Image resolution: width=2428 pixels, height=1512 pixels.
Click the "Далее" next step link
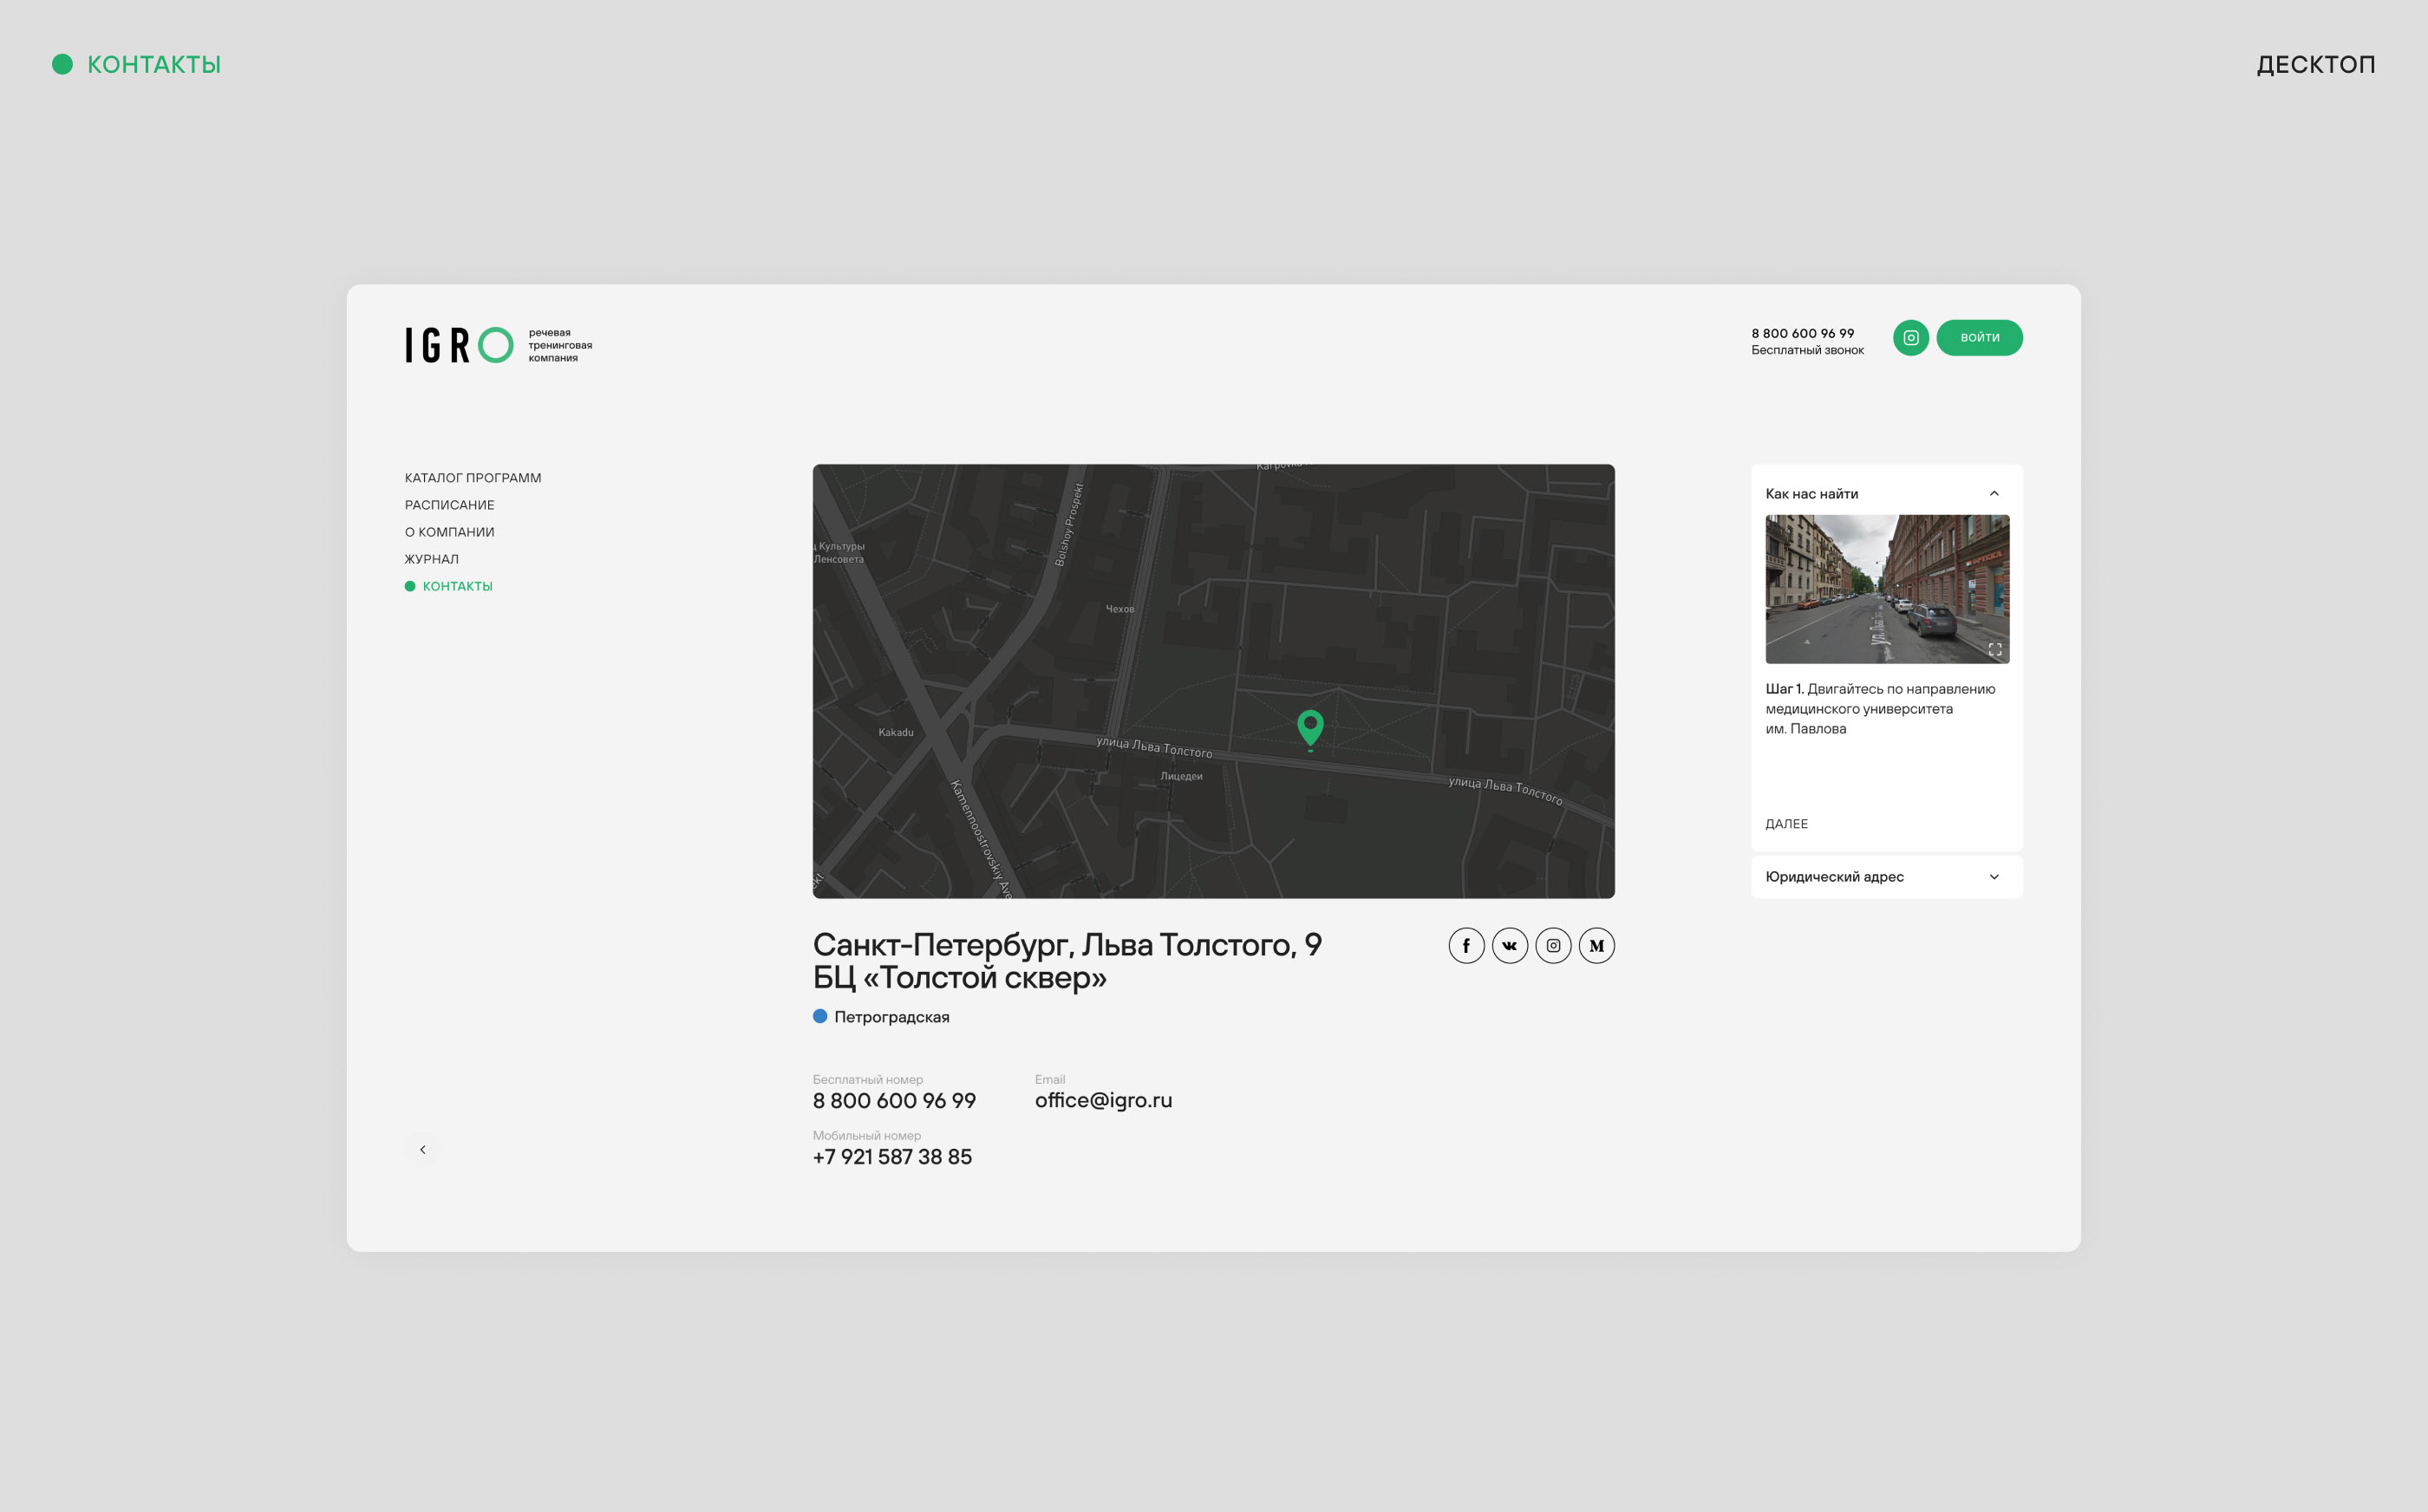[x=1786, y=824]
